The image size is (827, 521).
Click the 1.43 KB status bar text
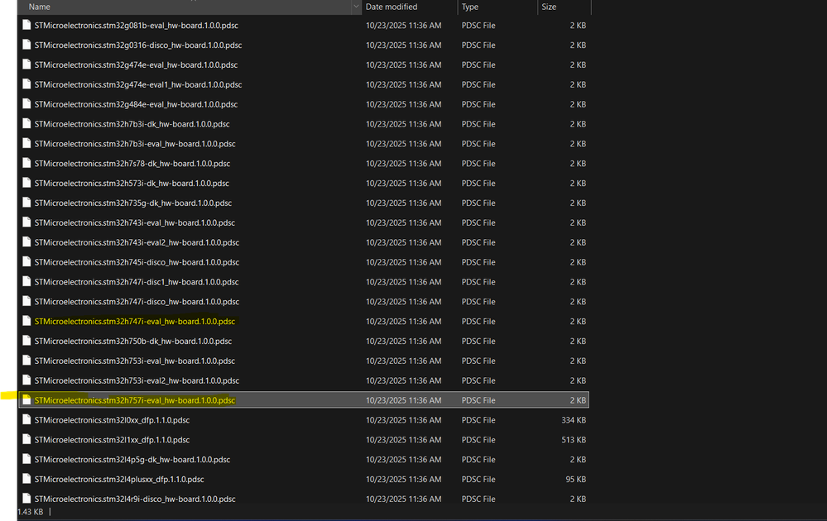click(x=31, y=512)
